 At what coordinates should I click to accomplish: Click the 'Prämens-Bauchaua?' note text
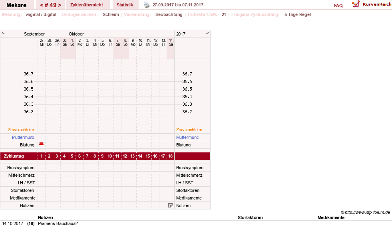tap(58, 223)
